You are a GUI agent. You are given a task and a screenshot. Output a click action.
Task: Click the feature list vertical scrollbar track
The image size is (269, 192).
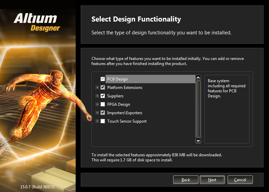pos(198,109)
